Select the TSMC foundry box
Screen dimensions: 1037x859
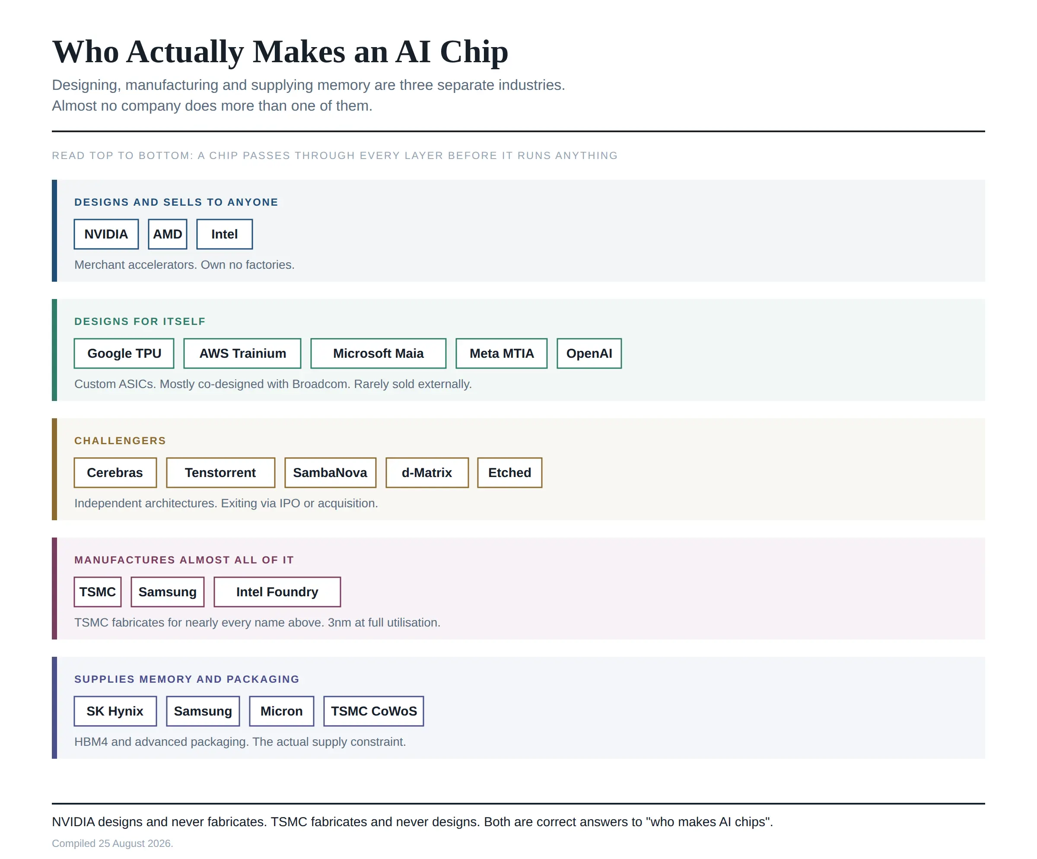tap(98, 592)
